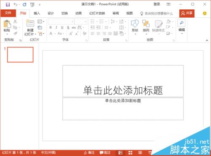Toggle Underline formatting
Image resolution: width=211 pixels, height=156 pixels.
62,27
